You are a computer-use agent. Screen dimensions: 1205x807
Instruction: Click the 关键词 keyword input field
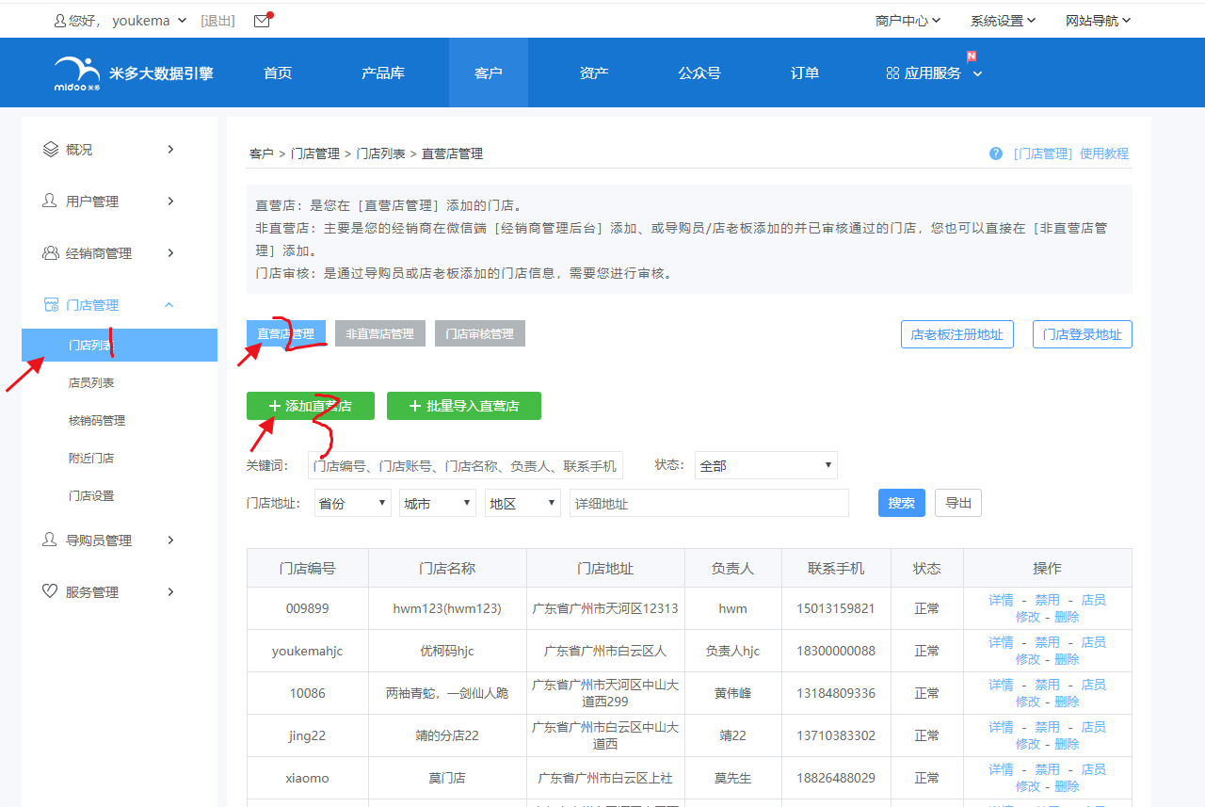(465, 465)
